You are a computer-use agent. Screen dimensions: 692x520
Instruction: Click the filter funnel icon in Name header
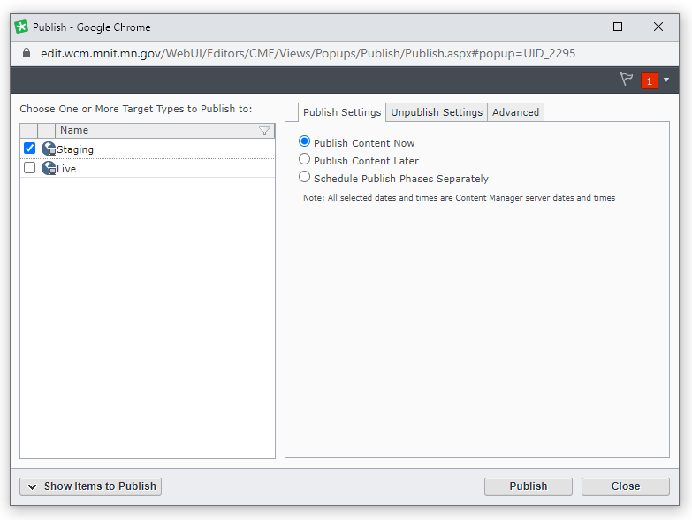point(264,131)
